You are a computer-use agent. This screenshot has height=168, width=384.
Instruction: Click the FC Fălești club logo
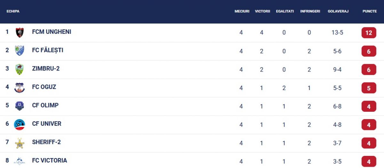coord(20,51)
